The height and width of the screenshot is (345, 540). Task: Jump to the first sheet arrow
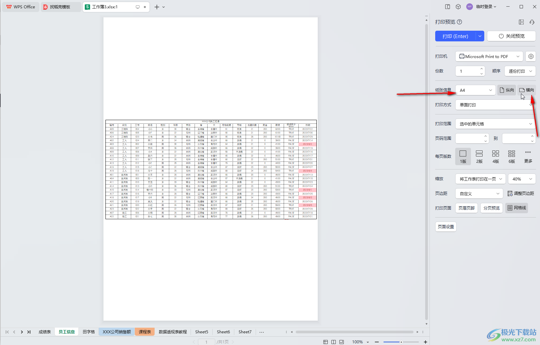[x=7, y=332]
